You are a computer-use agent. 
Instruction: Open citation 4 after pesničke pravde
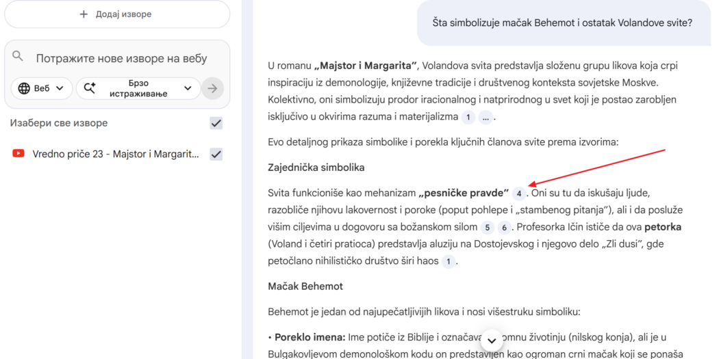click(519, 194)
